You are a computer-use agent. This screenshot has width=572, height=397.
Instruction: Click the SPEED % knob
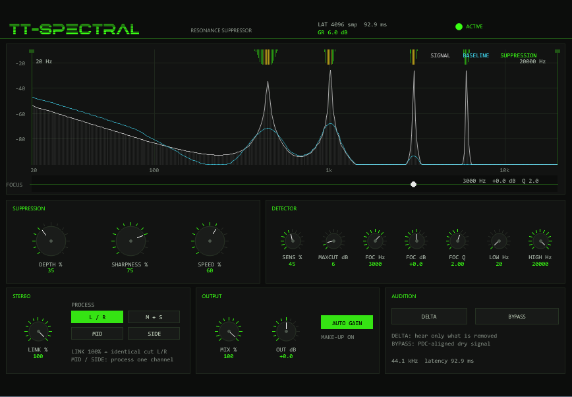(210, 241)
